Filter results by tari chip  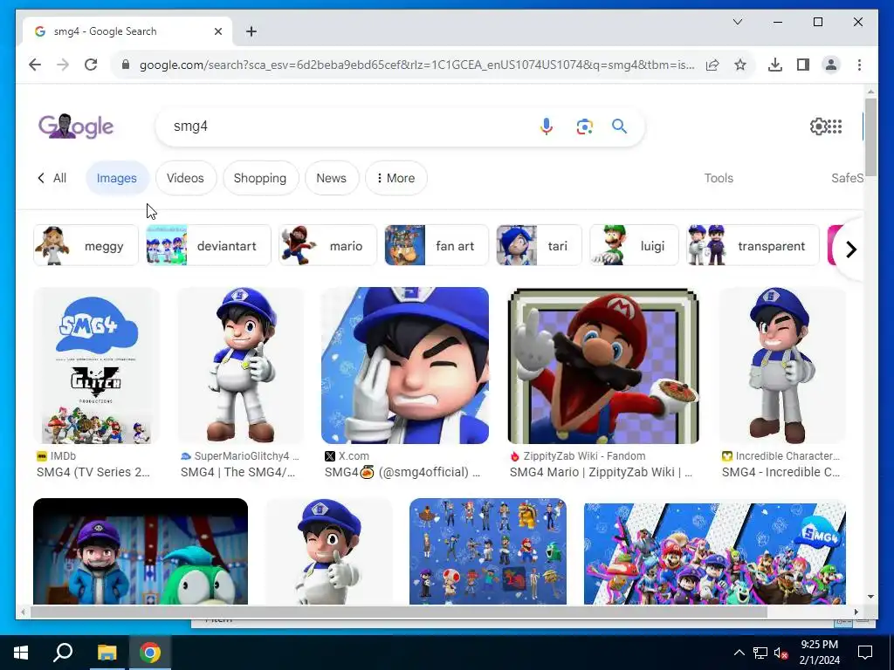click(539, 245)
